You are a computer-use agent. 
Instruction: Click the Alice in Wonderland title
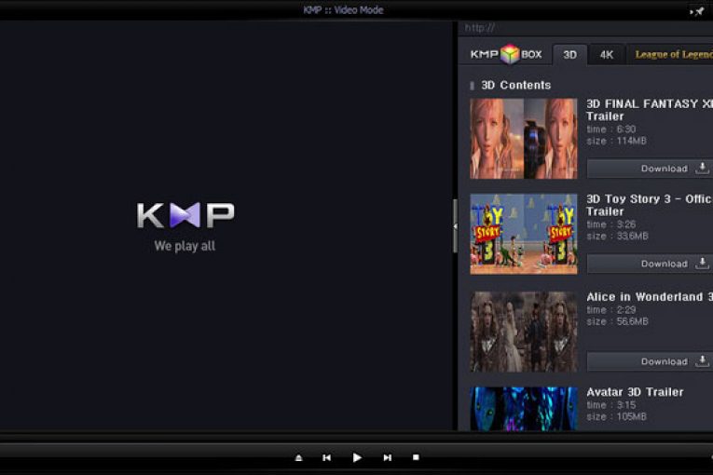coord(650,297)
